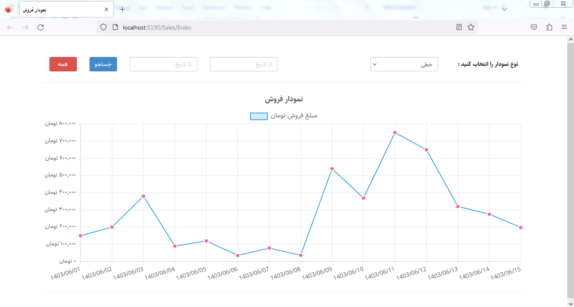Open the Firefox hamburger application menu
The width and height of the screenshot is (574, 307).
pos(564,27)
